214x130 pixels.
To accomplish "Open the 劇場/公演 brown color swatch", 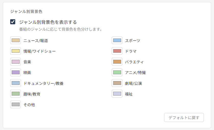I will tap(117, 83).
